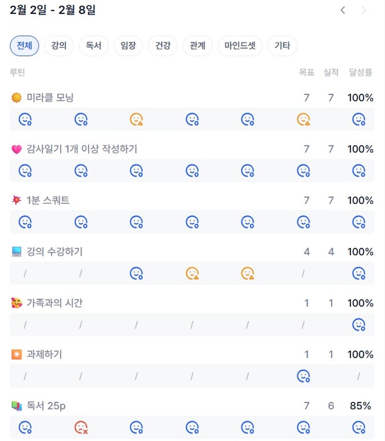Click the laptop icon beside 강의 수강하기
This screenshot has height=441, width=385.
[x=17, y=252]
